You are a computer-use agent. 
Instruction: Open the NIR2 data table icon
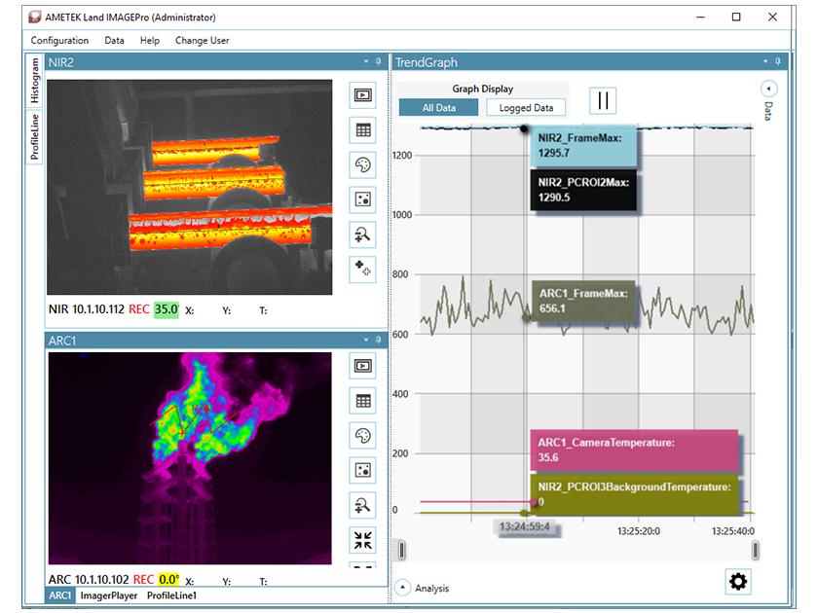point(362,130)
